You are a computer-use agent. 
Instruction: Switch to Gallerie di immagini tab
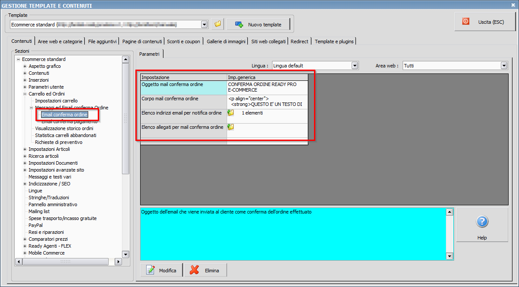click(226, 41)
